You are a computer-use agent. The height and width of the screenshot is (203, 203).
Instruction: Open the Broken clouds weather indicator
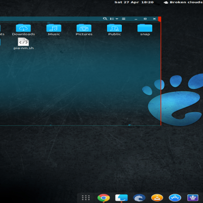[x=183, y=2]
